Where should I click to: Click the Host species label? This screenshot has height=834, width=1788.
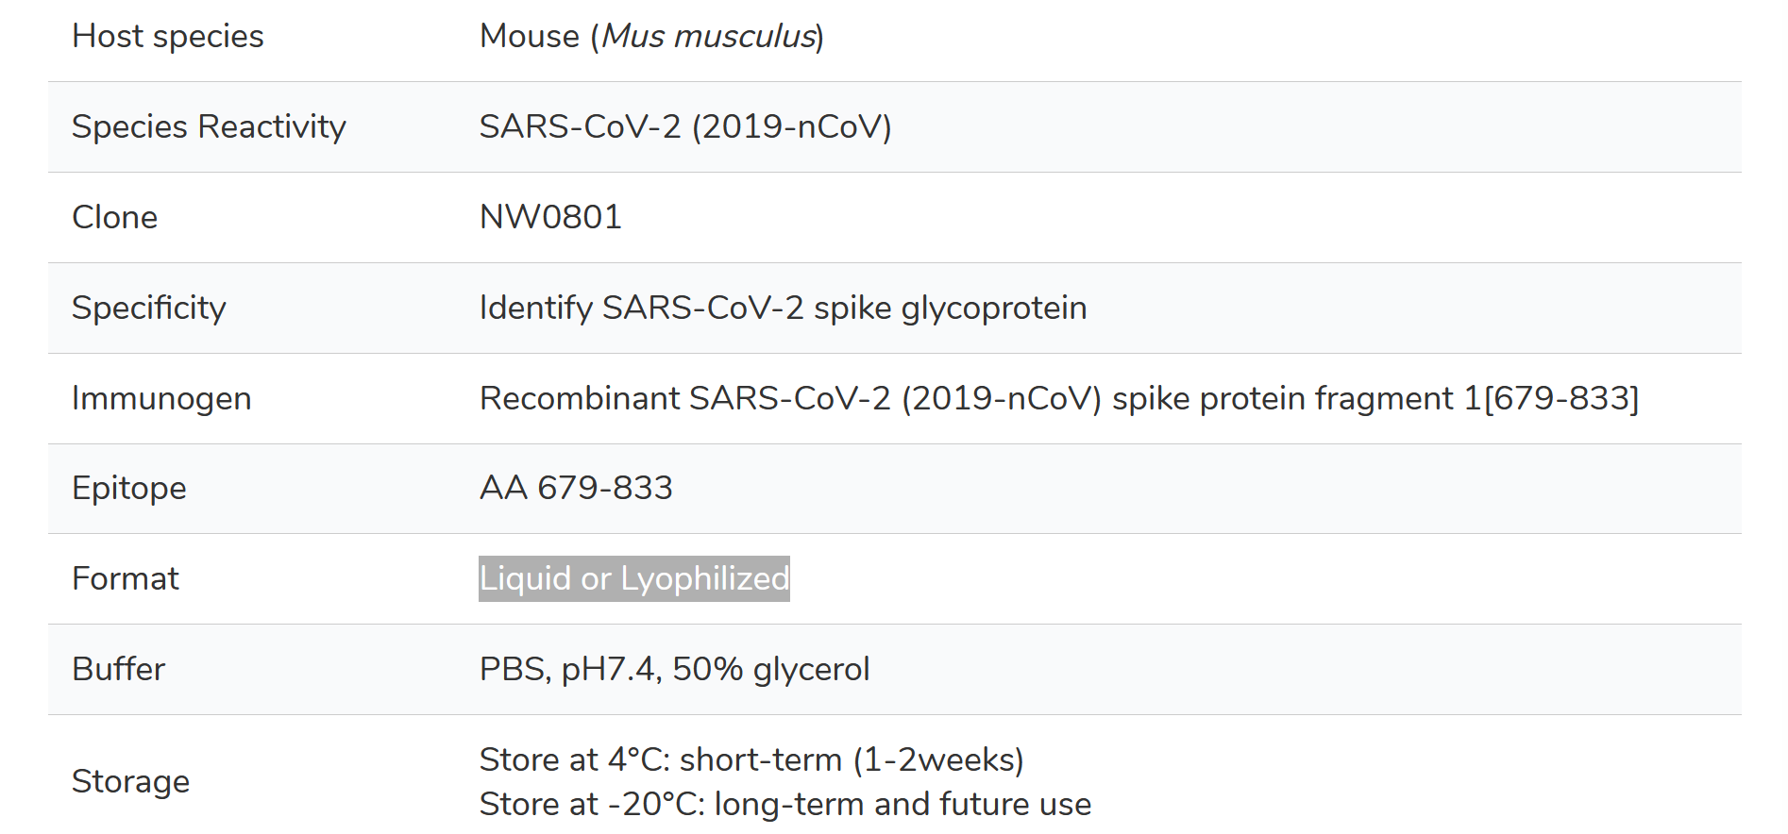168,36
